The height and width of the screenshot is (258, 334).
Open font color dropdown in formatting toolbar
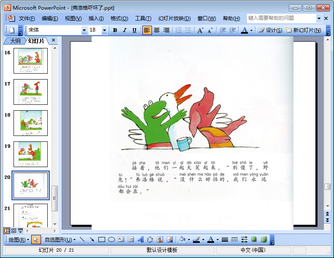click(251, 30)
